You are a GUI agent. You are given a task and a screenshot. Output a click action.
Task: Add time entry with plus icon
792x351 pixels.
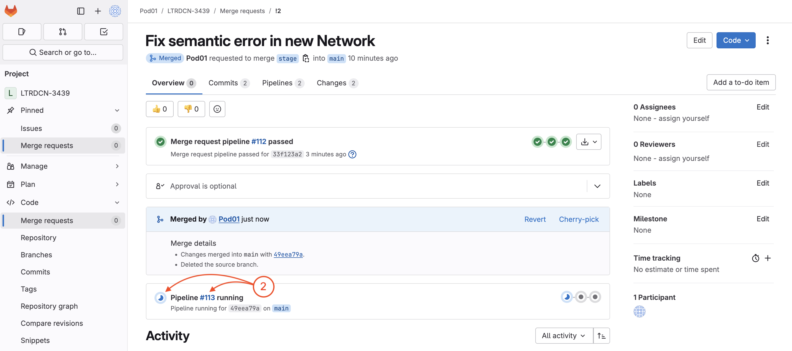[x=768, y=258]
